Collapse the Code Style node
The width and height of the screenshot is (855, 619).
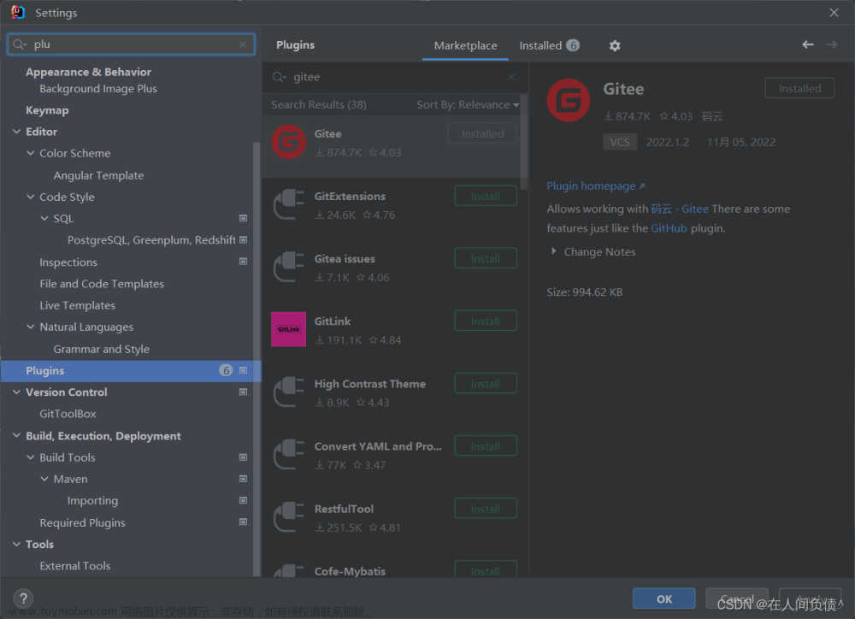click(31, 197)
